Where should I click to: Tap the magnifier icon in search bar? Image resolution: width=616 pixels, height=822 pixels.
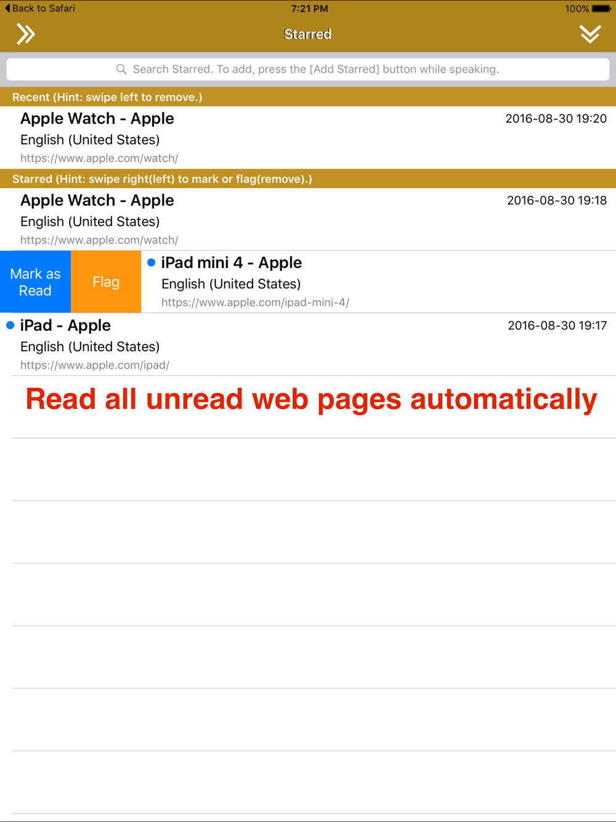tap(121, 69)
